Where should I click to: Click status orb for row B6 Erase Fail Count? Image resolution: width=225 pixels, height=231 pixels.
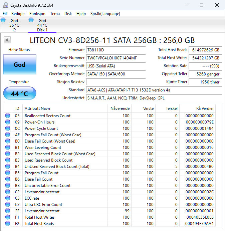(x=8, y=179)
